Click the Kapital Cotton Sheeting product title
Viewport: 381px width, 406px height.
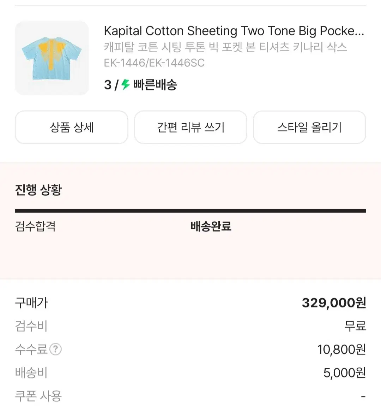tap(234, 31)
